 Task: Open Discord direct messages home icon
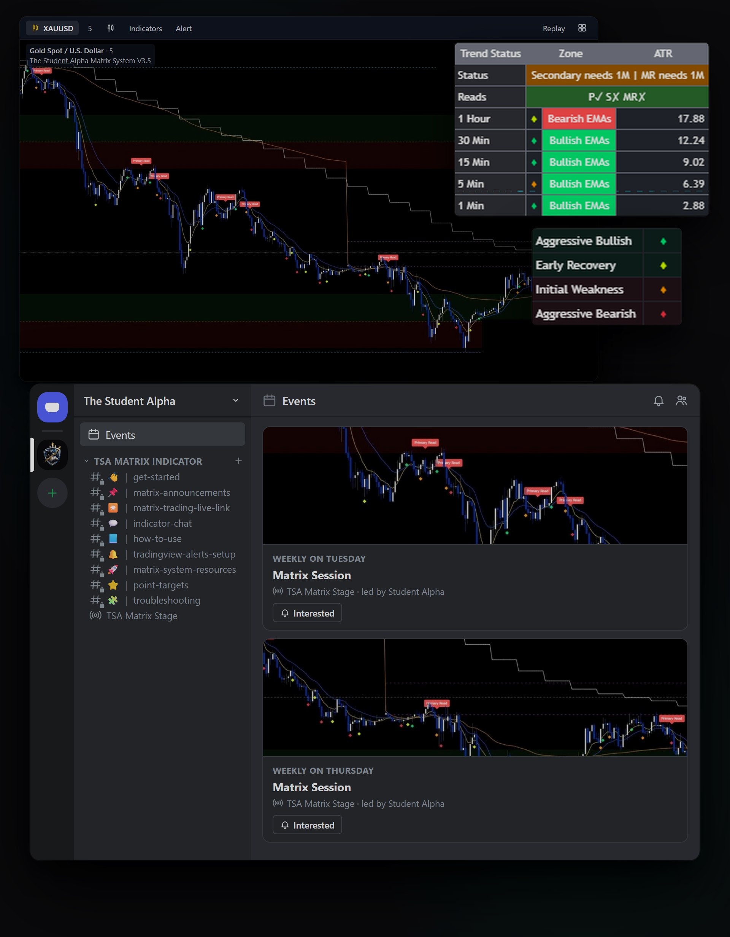coord(52,407)
